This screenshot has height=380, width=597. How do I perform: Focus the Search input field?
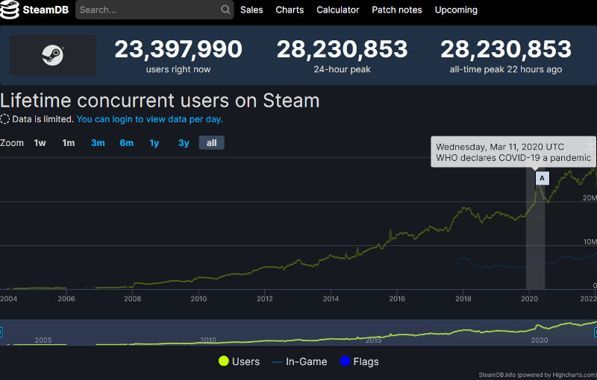(x=154, y=10)
